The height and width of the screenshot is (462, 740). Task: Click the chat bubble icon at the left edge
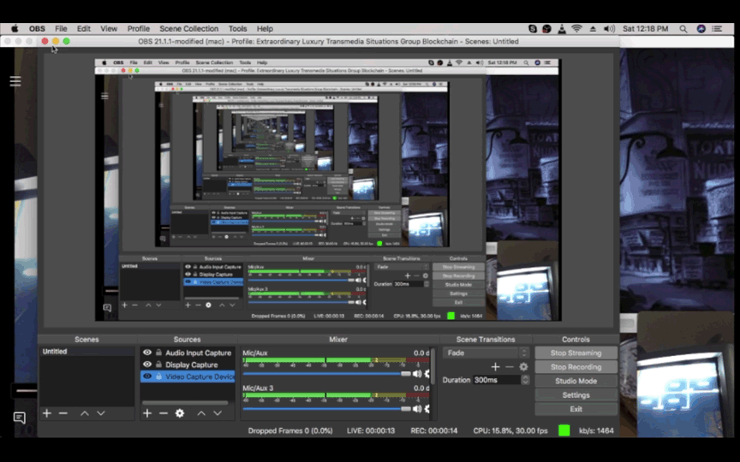[x=20, y=418]
